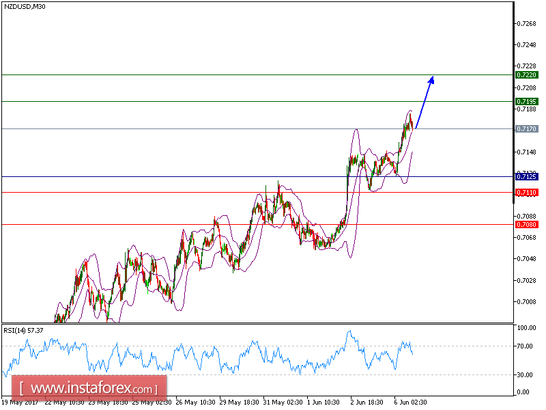The width and height of the screenshot is (546, 410).
Task: Expand the 6 Jun 02:30 time label
Action: (x=409, y=403)
